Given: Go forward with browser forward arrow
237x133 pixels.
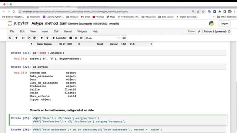Looking at the screenshot, I should 9,11.
